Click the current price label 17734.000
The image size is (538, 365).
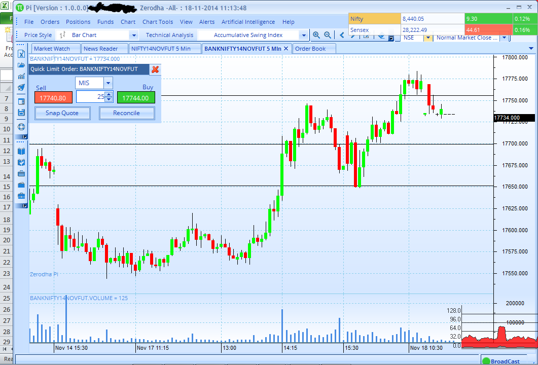click(x=514, y=118)
